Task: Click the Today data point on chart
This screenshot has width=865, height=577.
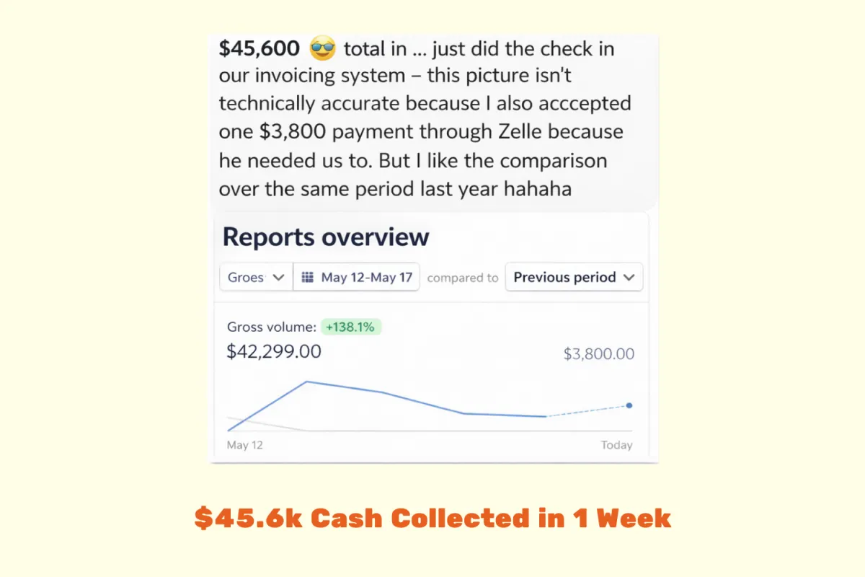Action: [x=629, y=405]
